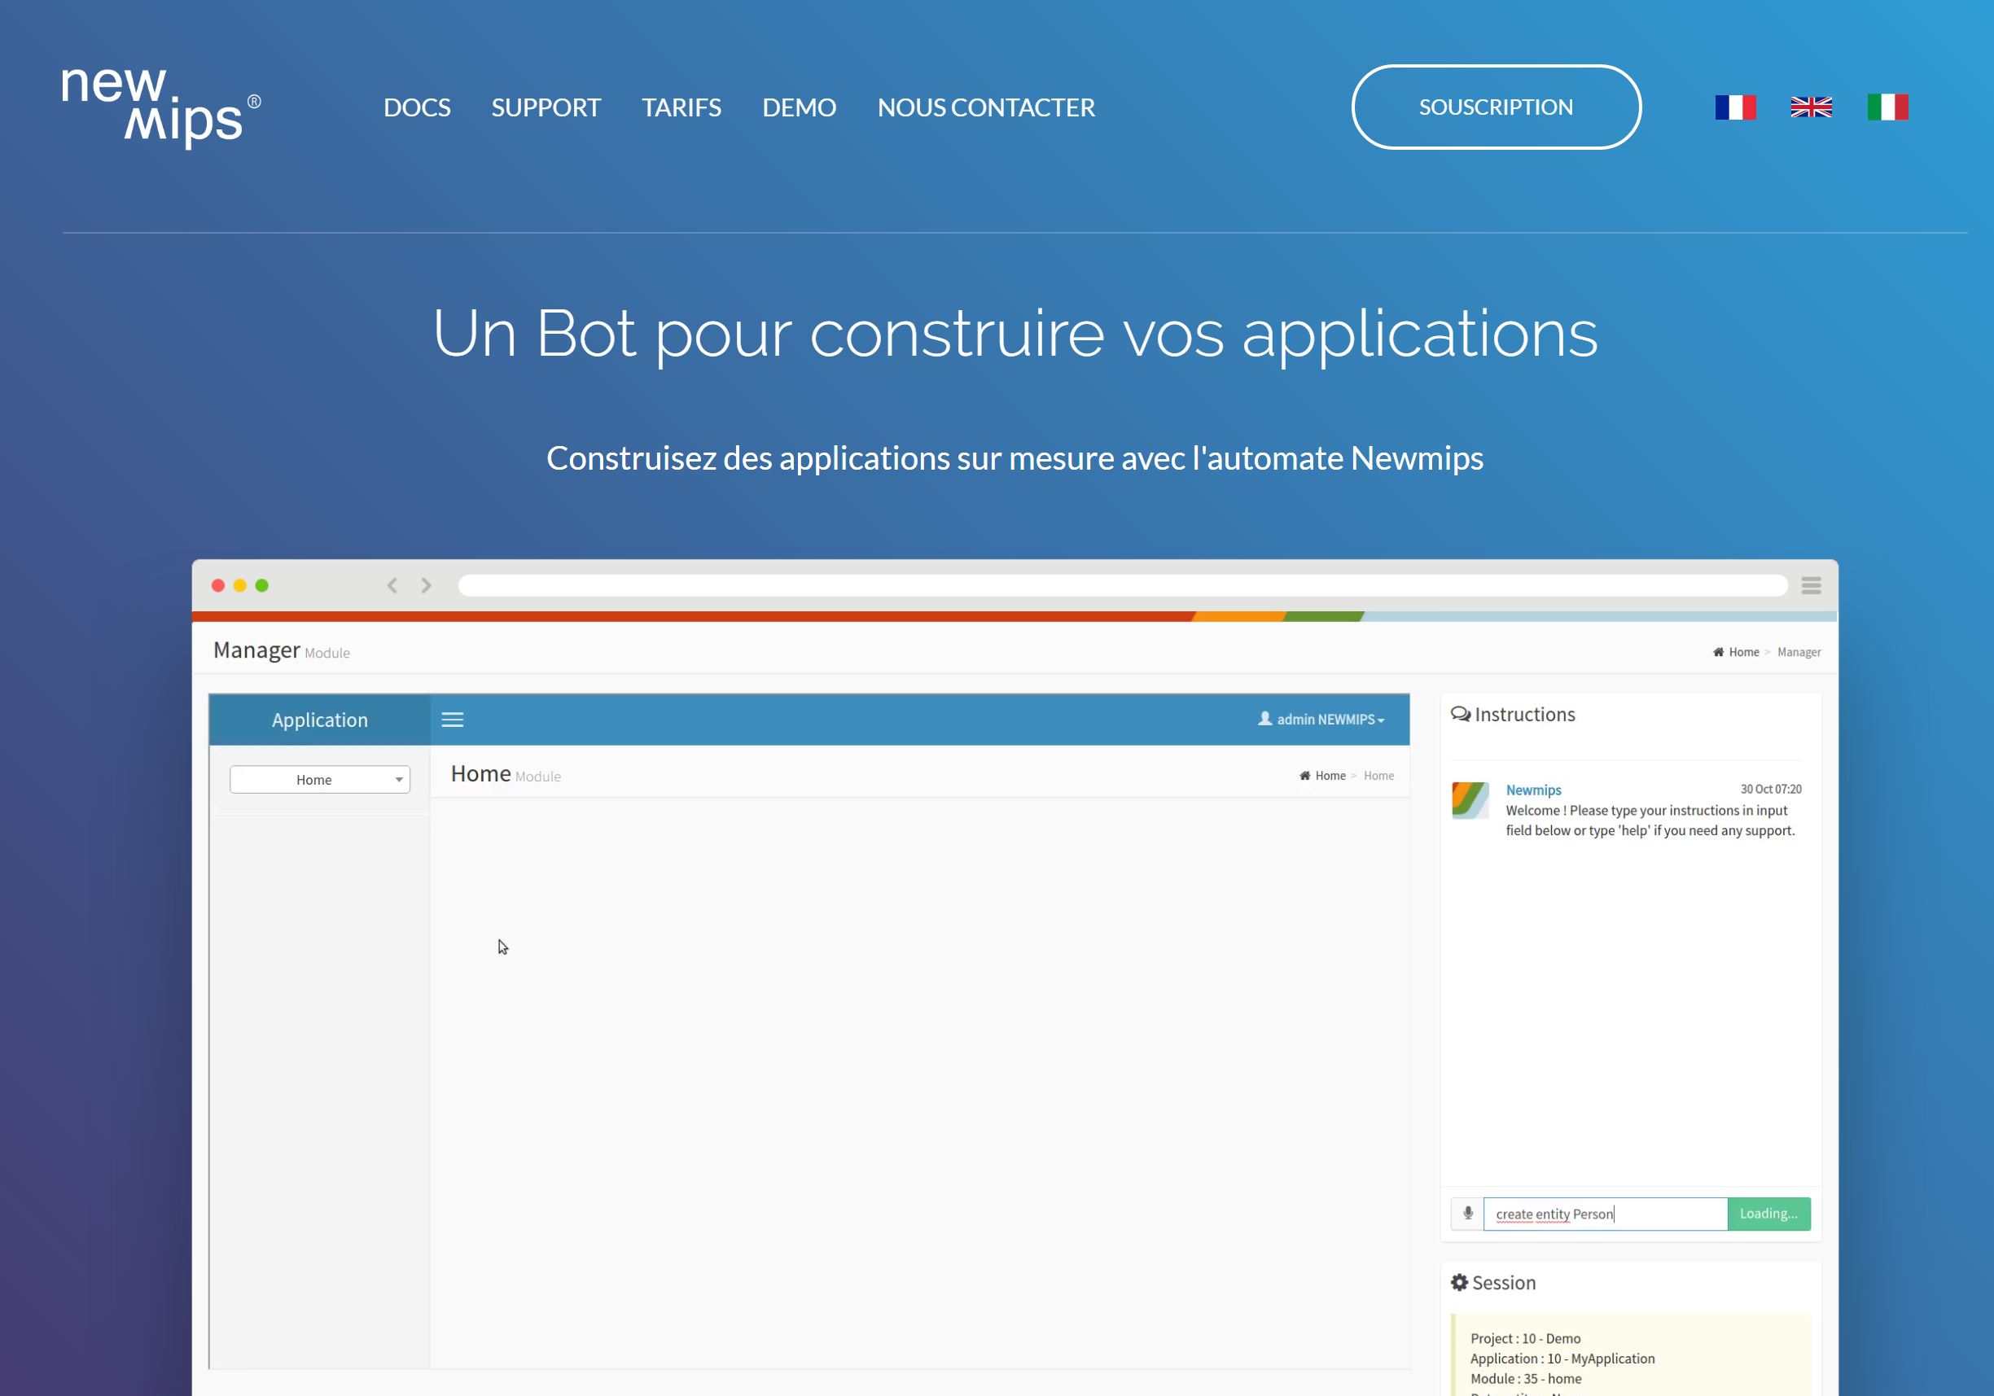1994x1396 pixels.
Task: Click the browser mockup menu icon
Action: pyautogui.click(x=1811, y=585)
